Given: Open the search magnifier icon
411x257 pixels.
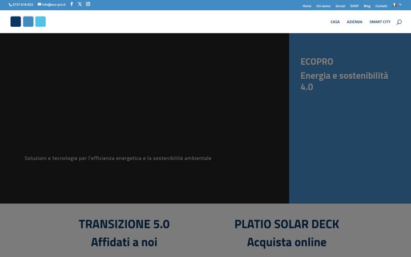Looking at the screenshot, I should click(x=399, y=22).
